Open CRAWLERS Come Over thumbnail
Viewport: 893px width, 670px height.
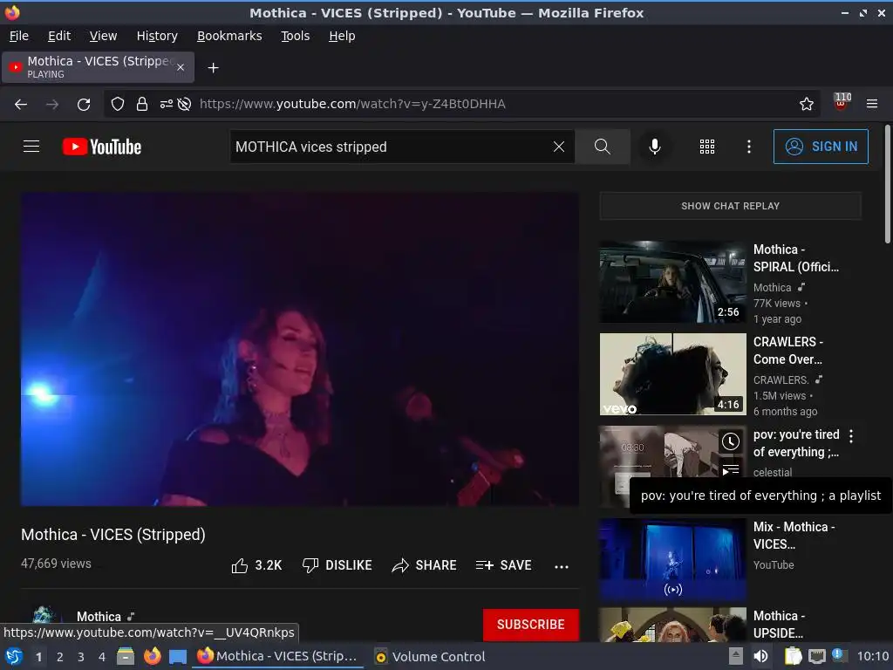coord(672,373)
